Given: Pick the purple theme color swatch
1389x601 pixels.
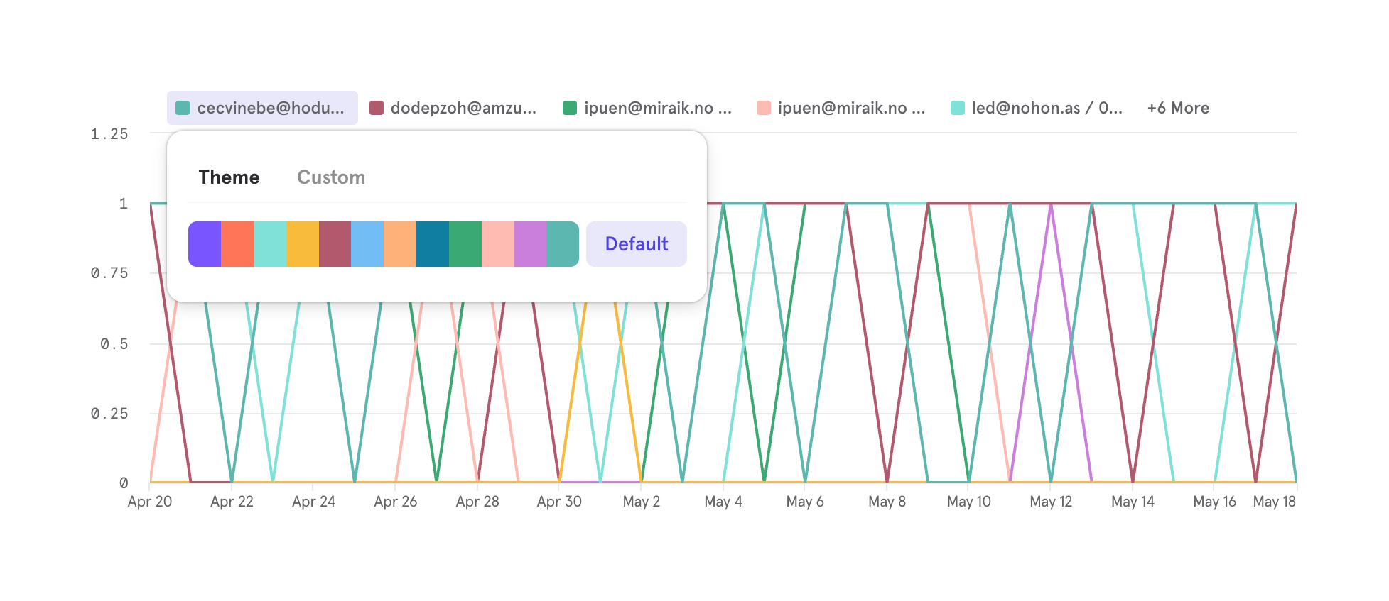Looking at the screenshot, I should pyautogui.click(x=205, y=244).
